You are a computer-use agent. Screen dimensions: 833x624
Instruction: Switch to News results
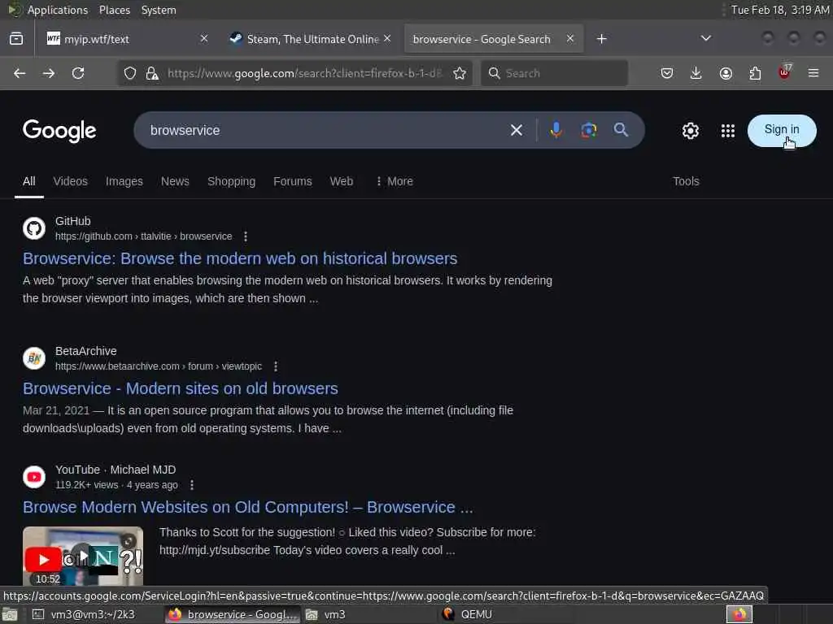(x=175, y=181)
